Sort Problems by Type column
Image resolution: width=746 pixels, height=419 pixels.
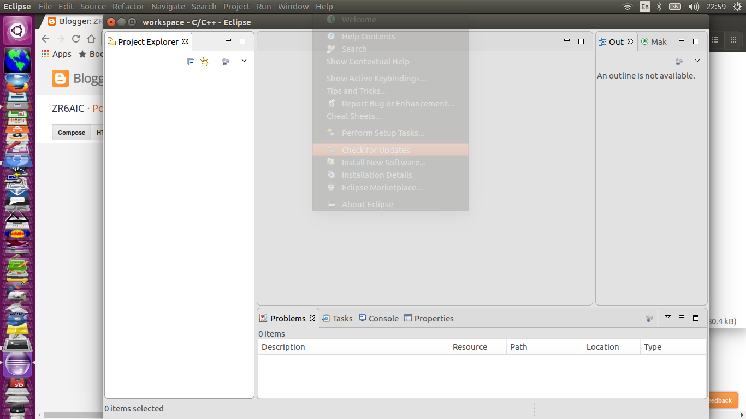(x=673, y=347)
